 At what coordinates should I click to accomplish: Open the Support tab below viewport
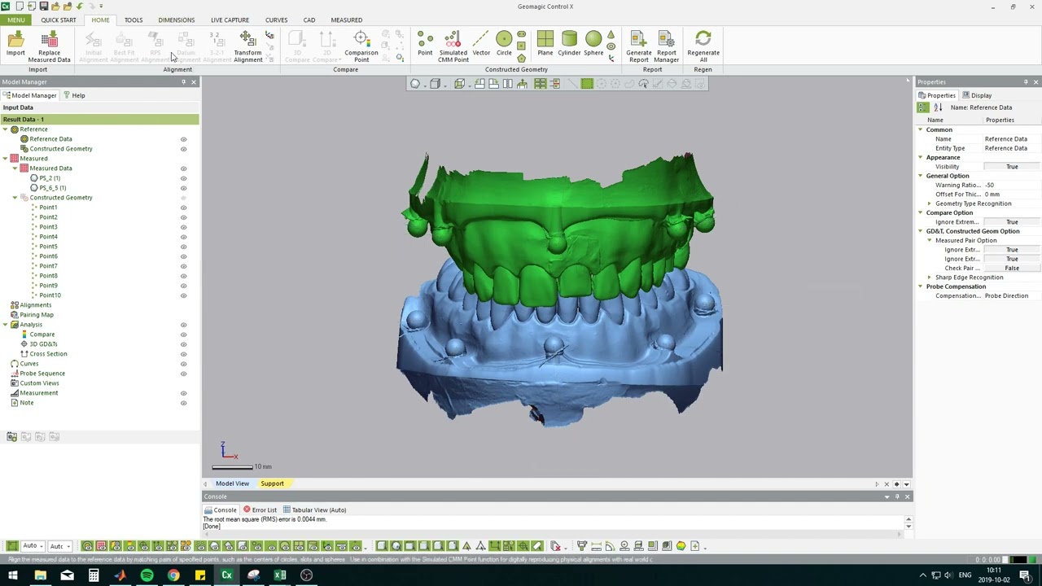pyautogui.click(x=272, y=483)
